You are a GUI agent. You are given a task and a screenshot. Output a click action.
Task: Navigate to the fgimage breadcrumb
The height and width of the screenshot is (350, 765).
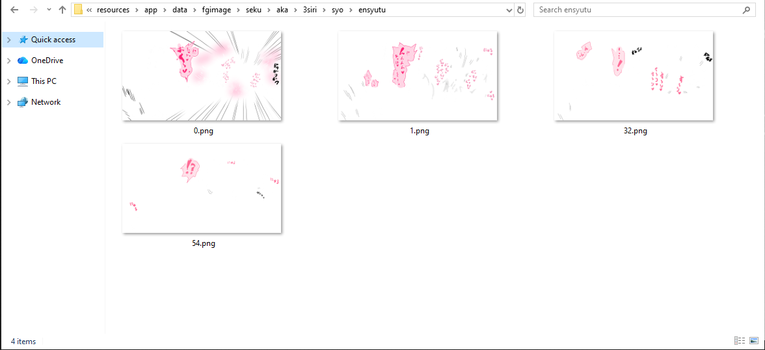point(217,10)
